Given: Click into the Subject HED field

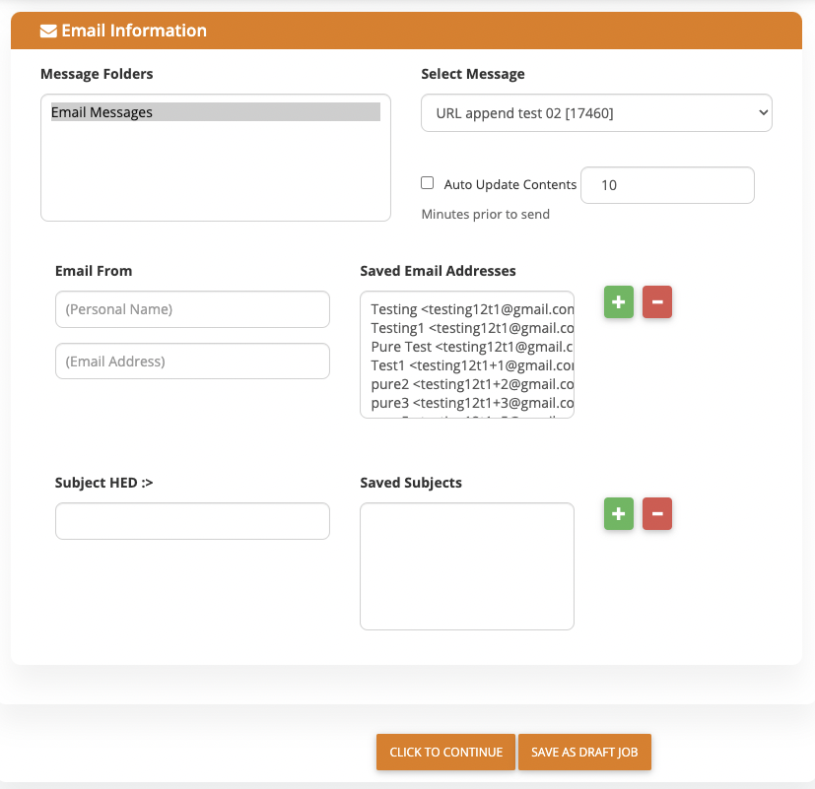Looking at the screenshot, I should 192,521.
